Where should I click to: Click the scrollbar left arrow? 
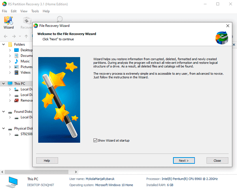pos(2,172)
